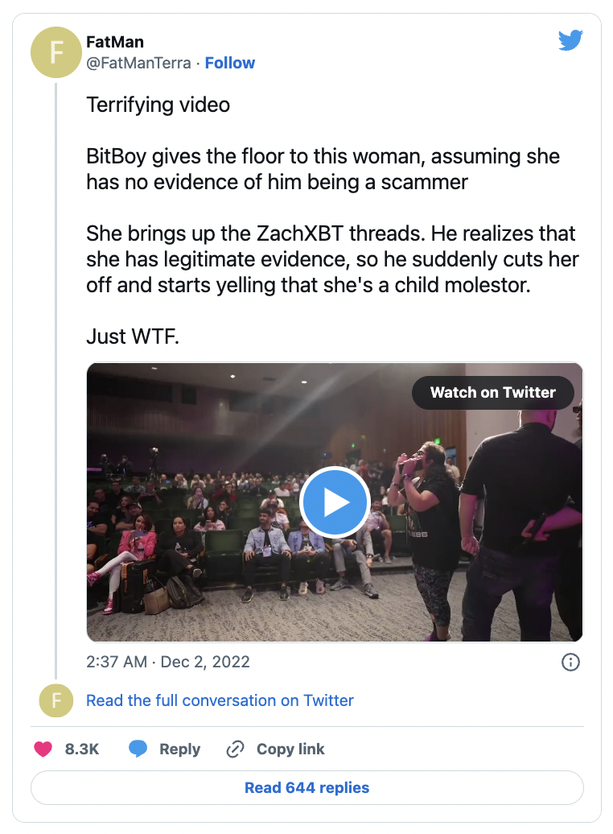Open Read 644 replies button
Screen dimensions: 613x834
[306, 787]
